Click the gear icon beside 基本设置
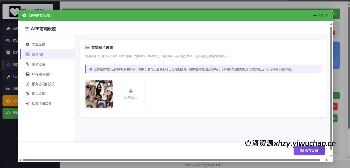Screen dimensions: 350x168 point(27,45)
